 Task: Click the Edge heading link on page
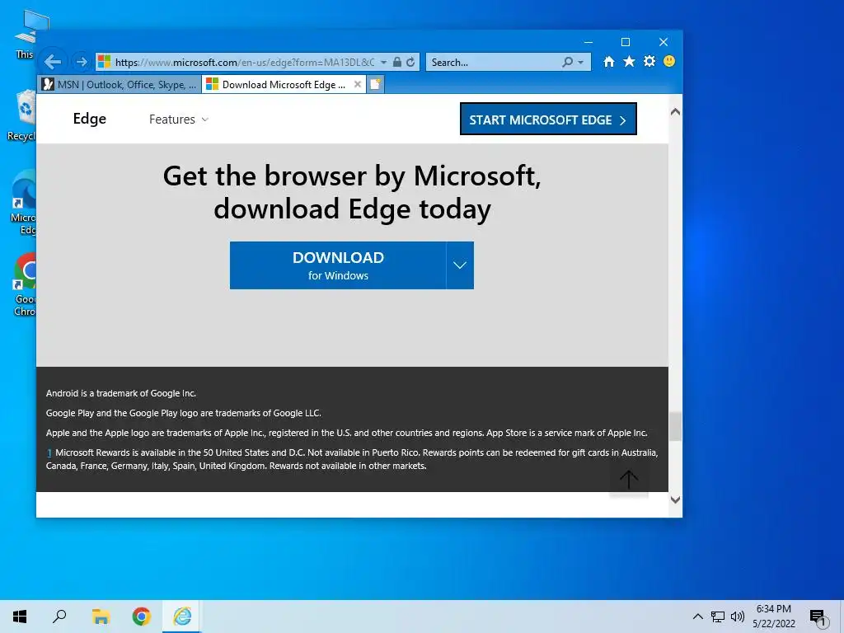[x=89, y=119]
